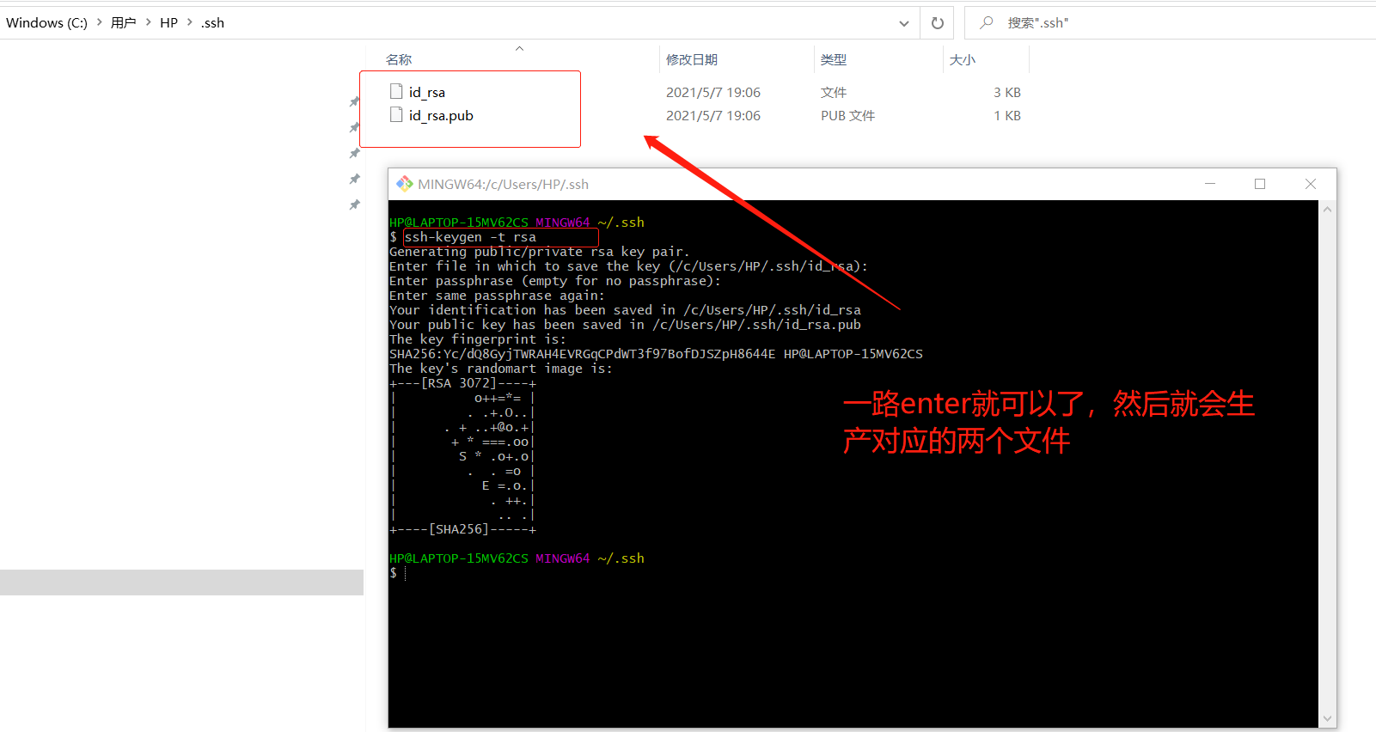
Task: Minimize the MINGW64 terminal window
Action: 1210,184
